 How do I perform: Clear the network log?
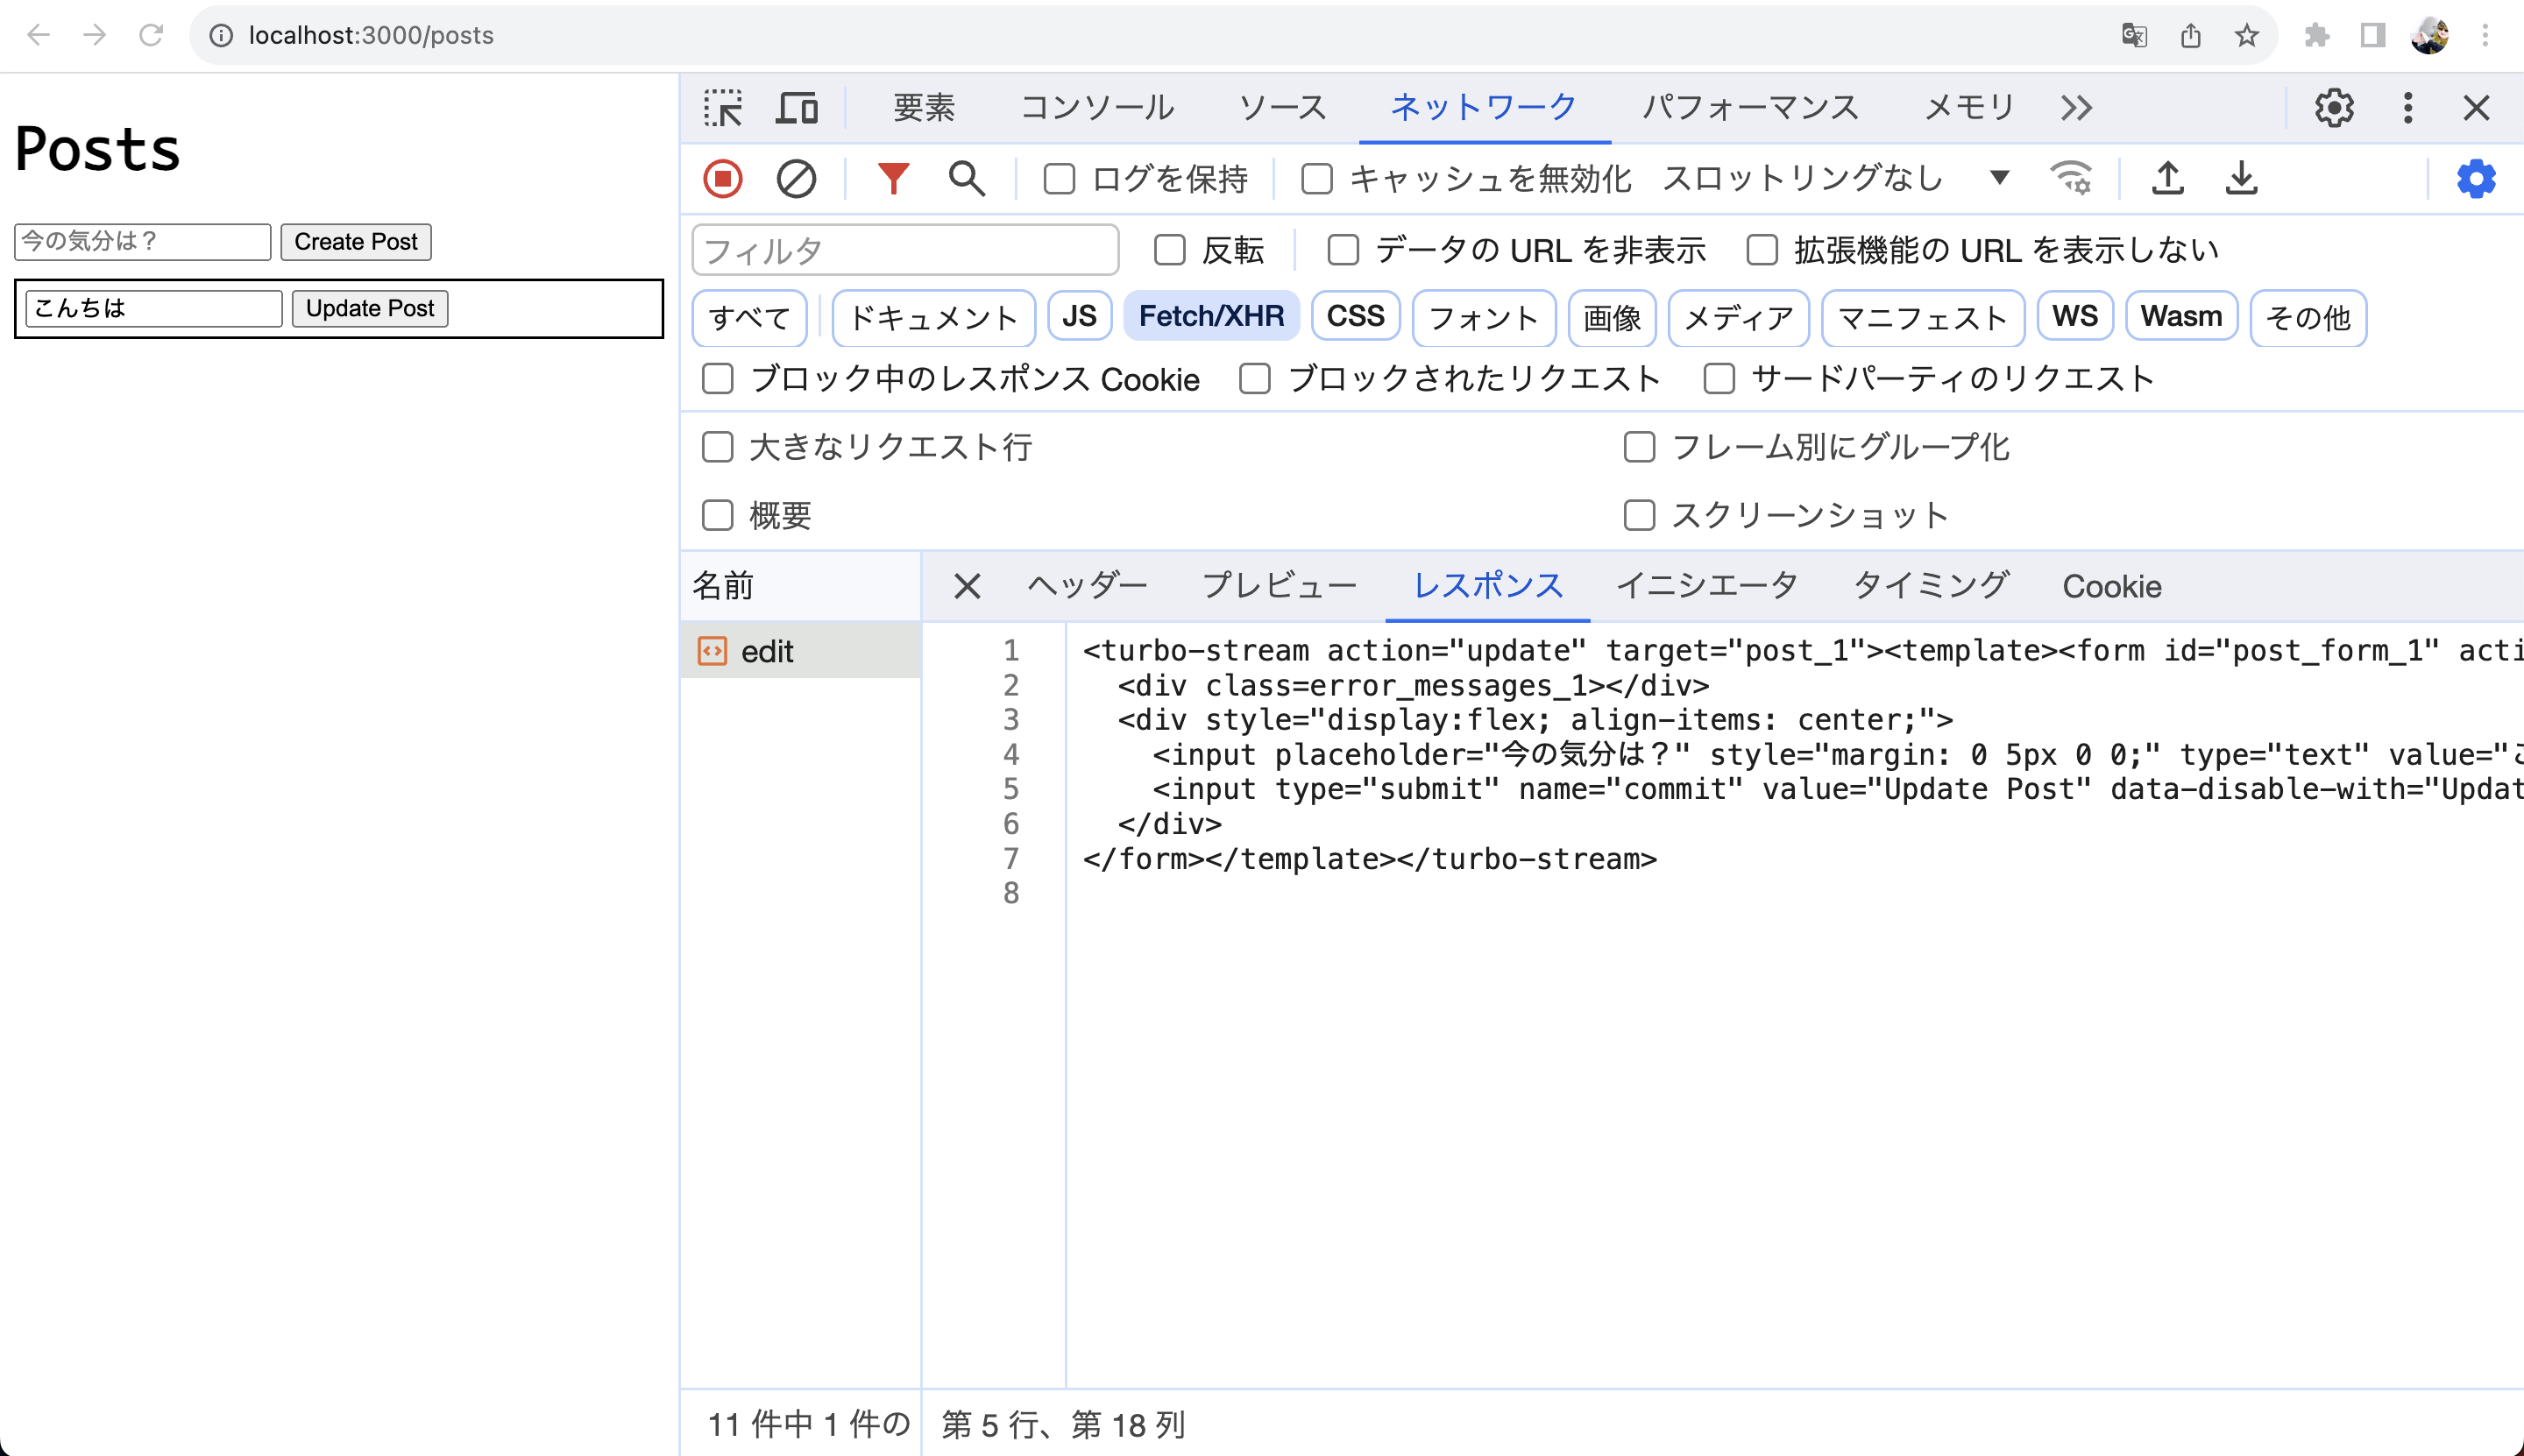(x=795, y=178)
